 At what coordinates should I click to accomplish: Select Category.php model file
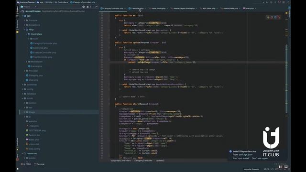pyautogui.click(x=34, y=75)
